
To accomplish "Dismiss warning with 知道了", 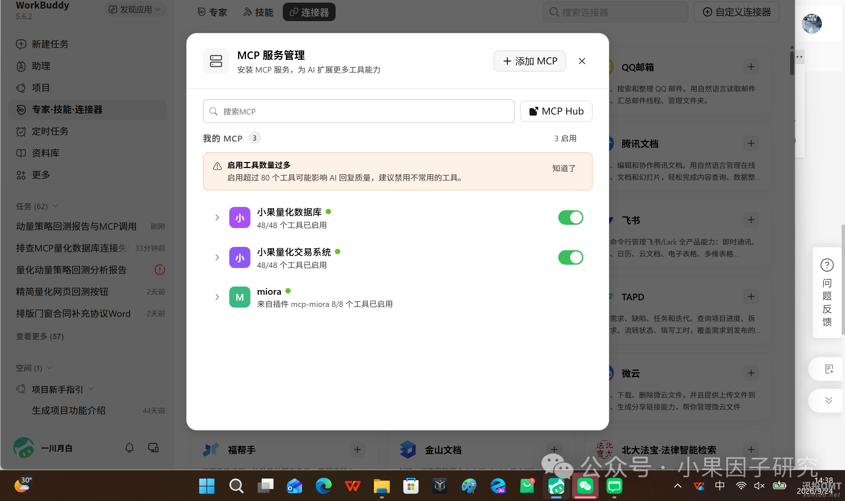I will pos(564,168).
